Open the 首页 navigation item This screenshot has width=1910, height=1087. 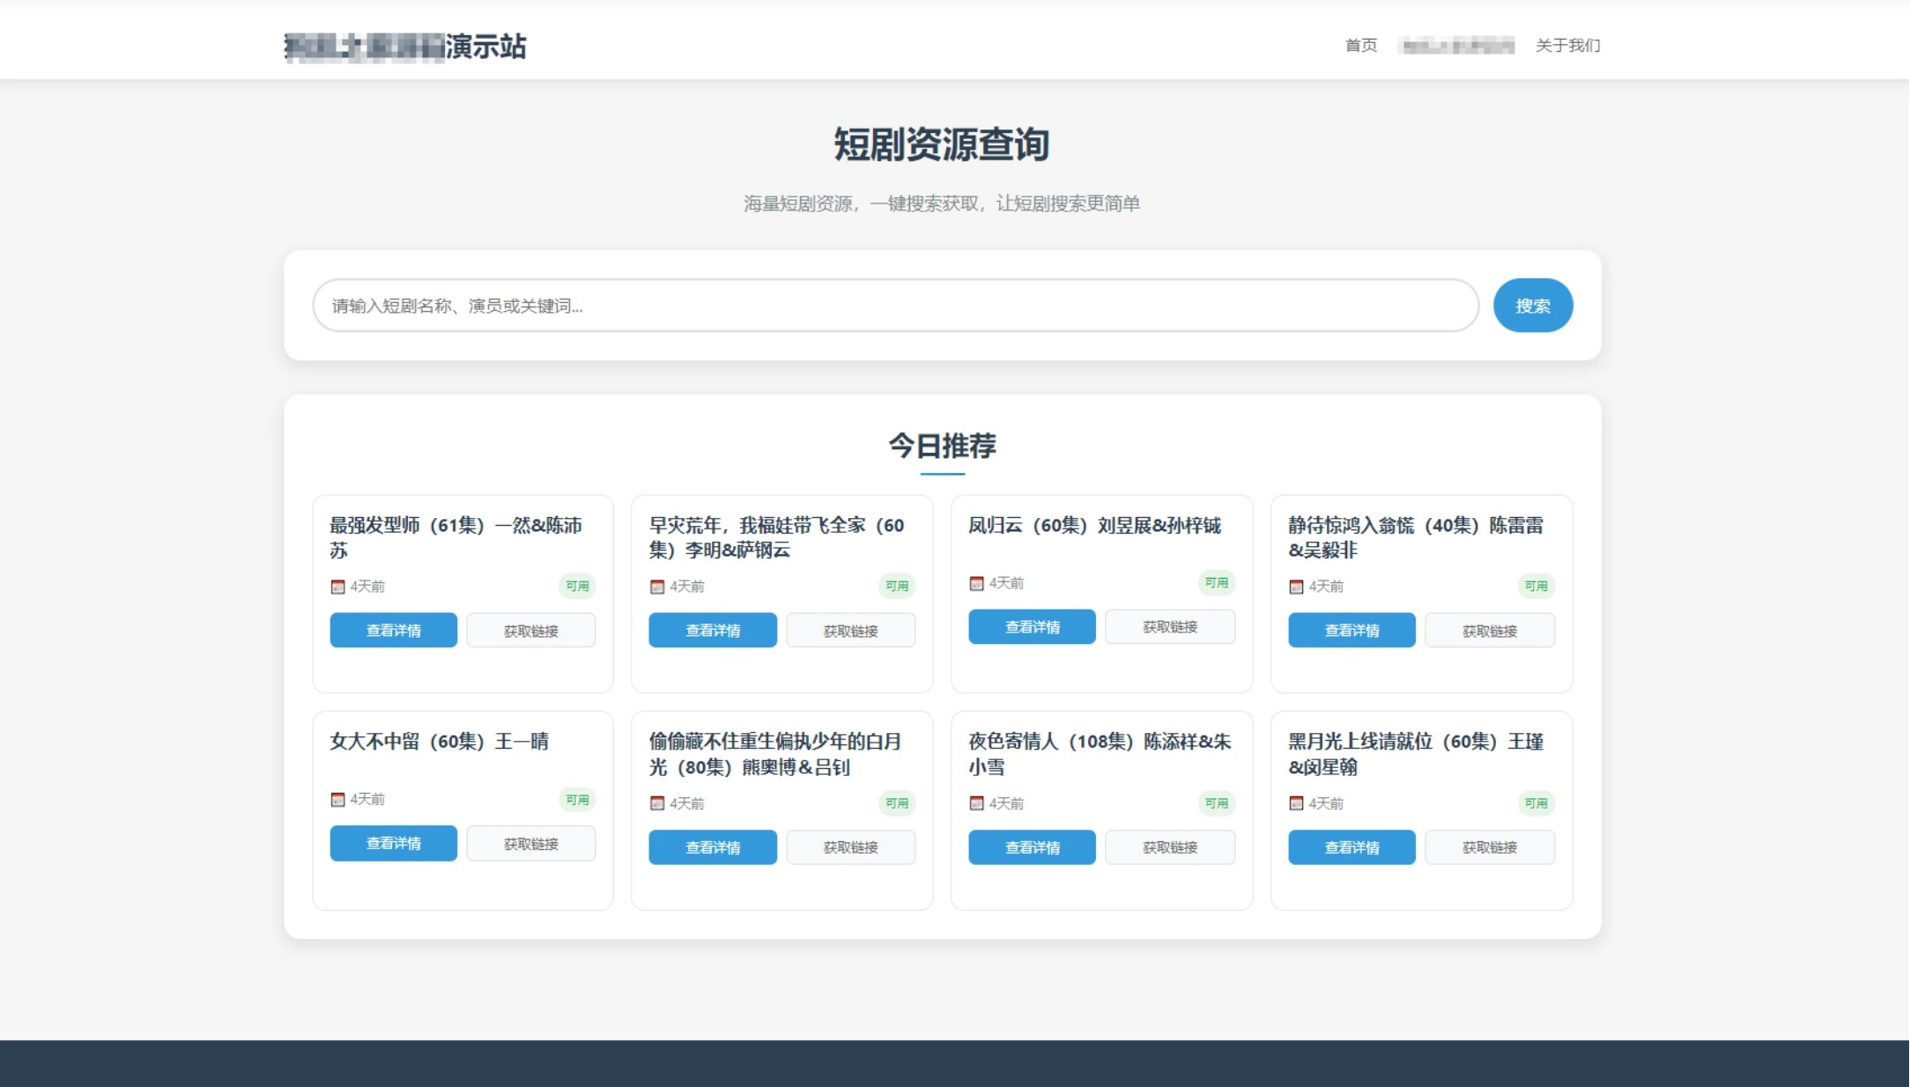1361,45
